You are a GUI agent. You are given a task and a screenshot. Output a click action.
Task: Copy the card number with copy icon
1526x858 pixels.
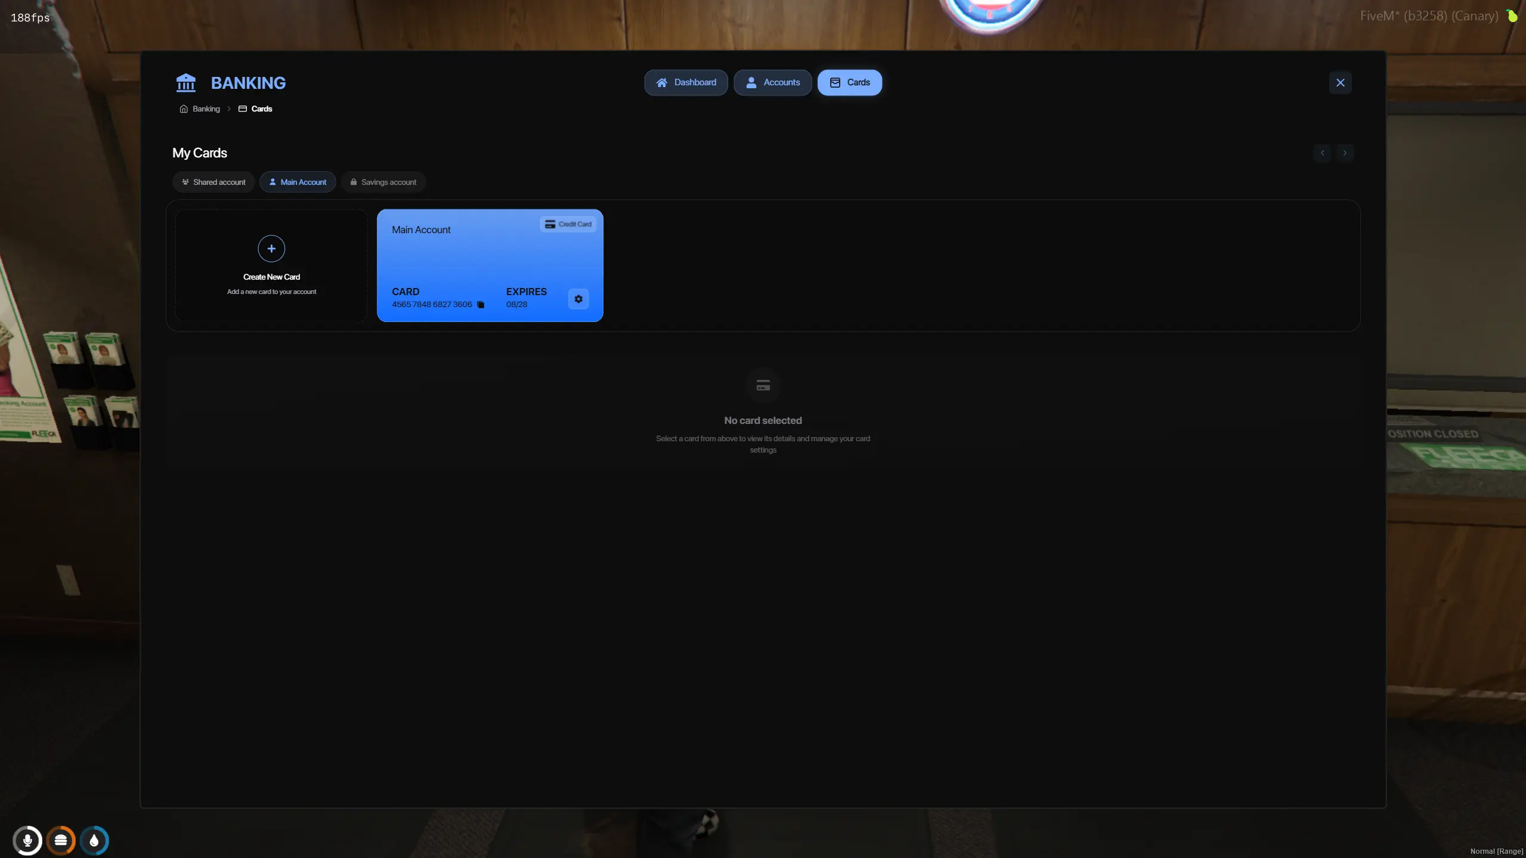click(x=481, y=305)
